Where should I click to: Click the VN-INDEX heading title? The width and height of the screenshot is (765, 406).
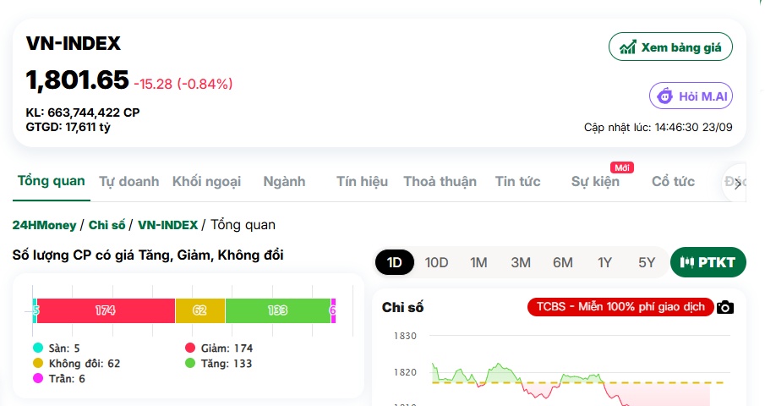coord(74,43)
